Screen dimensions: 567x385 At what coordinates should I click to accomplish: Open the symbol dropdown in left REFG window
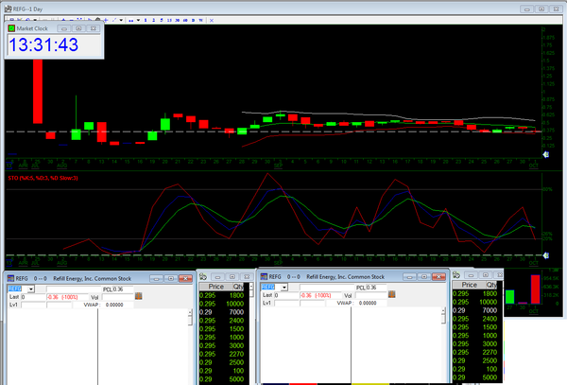[29, 288]
